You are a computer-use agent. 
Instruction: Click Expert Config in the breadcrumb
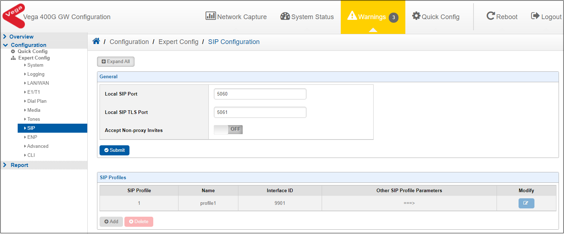click(x=179, y=42)
